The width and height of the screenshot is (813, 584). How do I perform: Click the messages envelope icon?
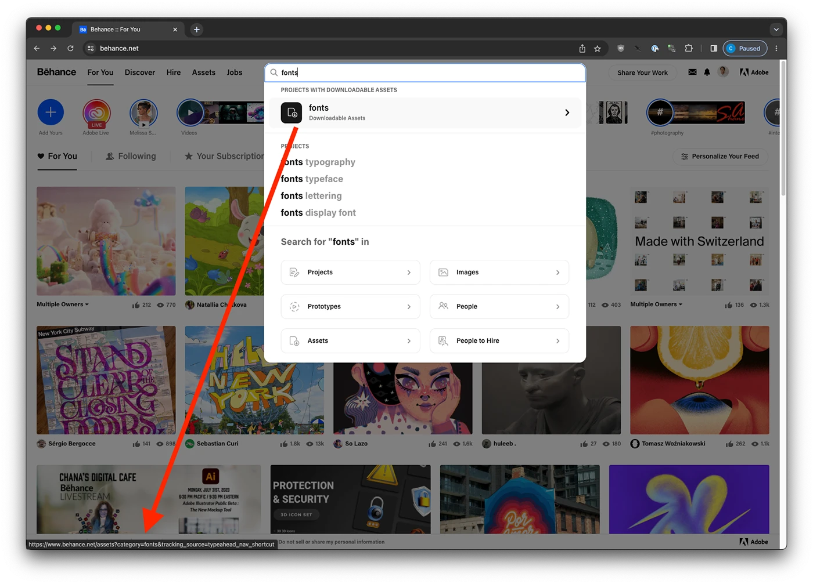coord(692,72)
